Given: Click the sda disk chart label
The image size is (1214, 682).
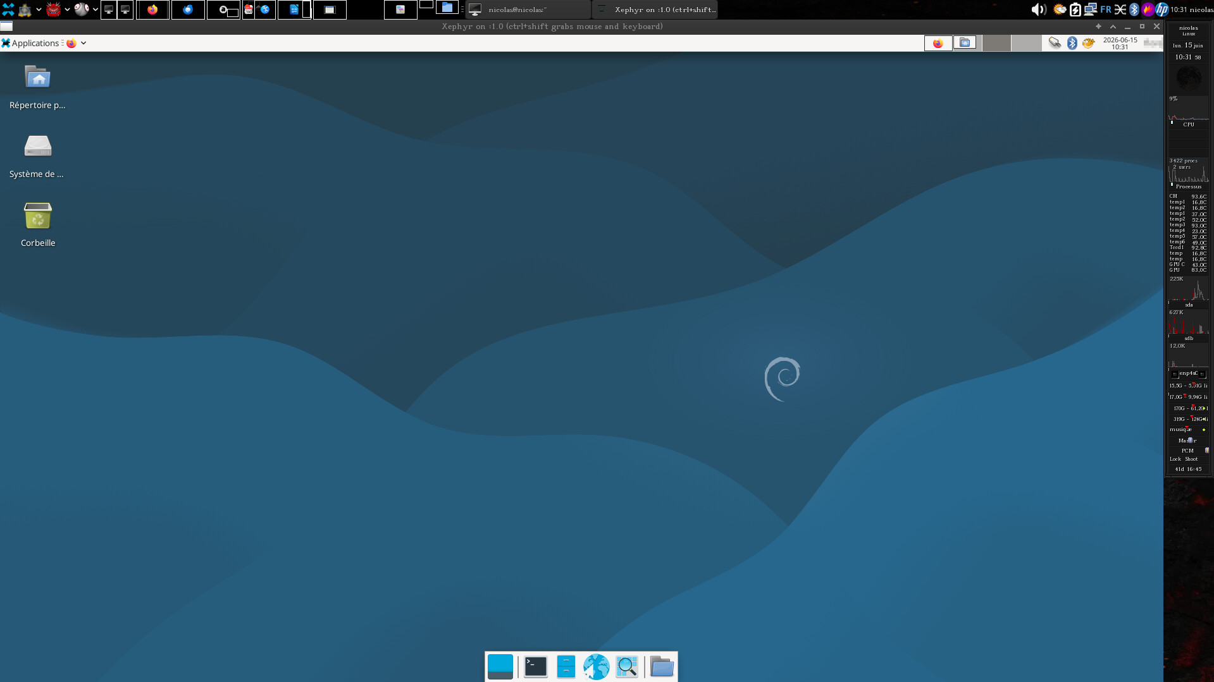Looking at the screenshot, I should (1189, 305).
